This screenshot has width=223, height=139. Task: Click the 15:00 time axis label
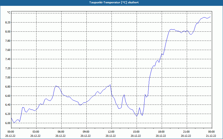[x=137, y=132]
